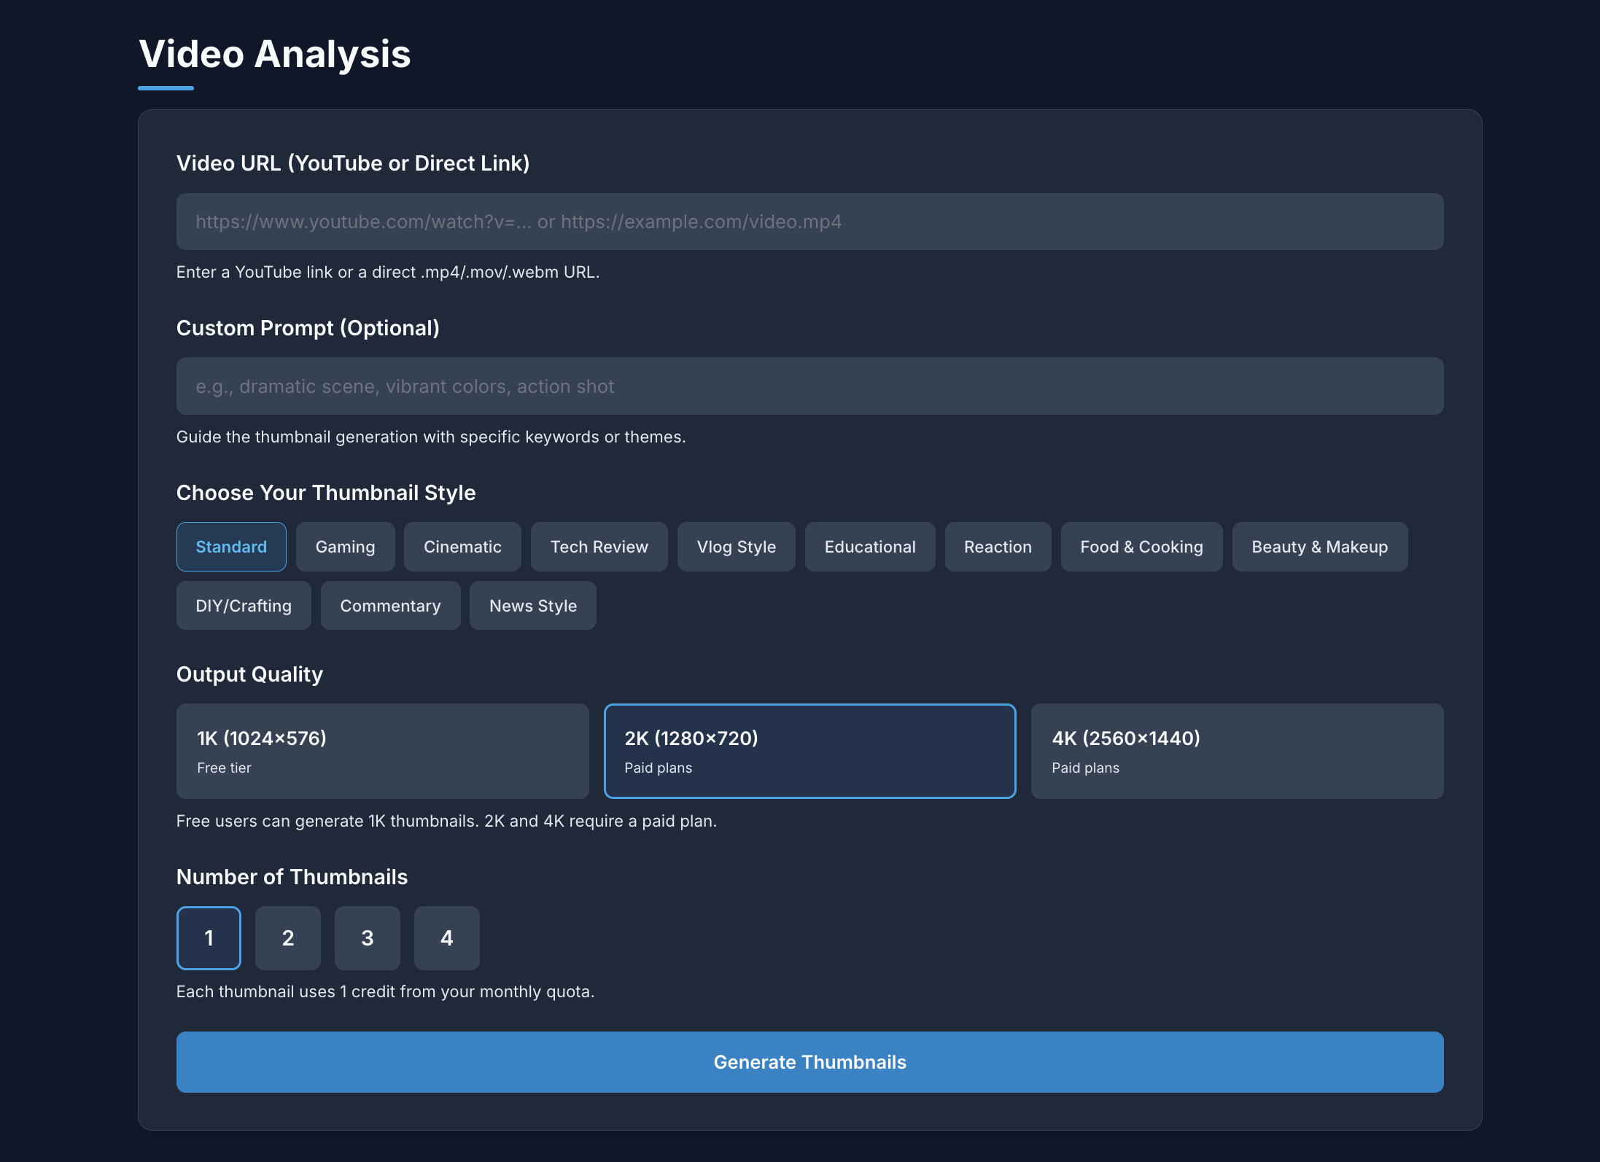
Task: Pick News Style option
Action: [x=532, y=606]
